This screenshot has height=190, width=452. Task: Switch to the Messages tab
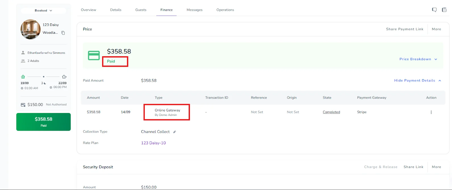195,10
